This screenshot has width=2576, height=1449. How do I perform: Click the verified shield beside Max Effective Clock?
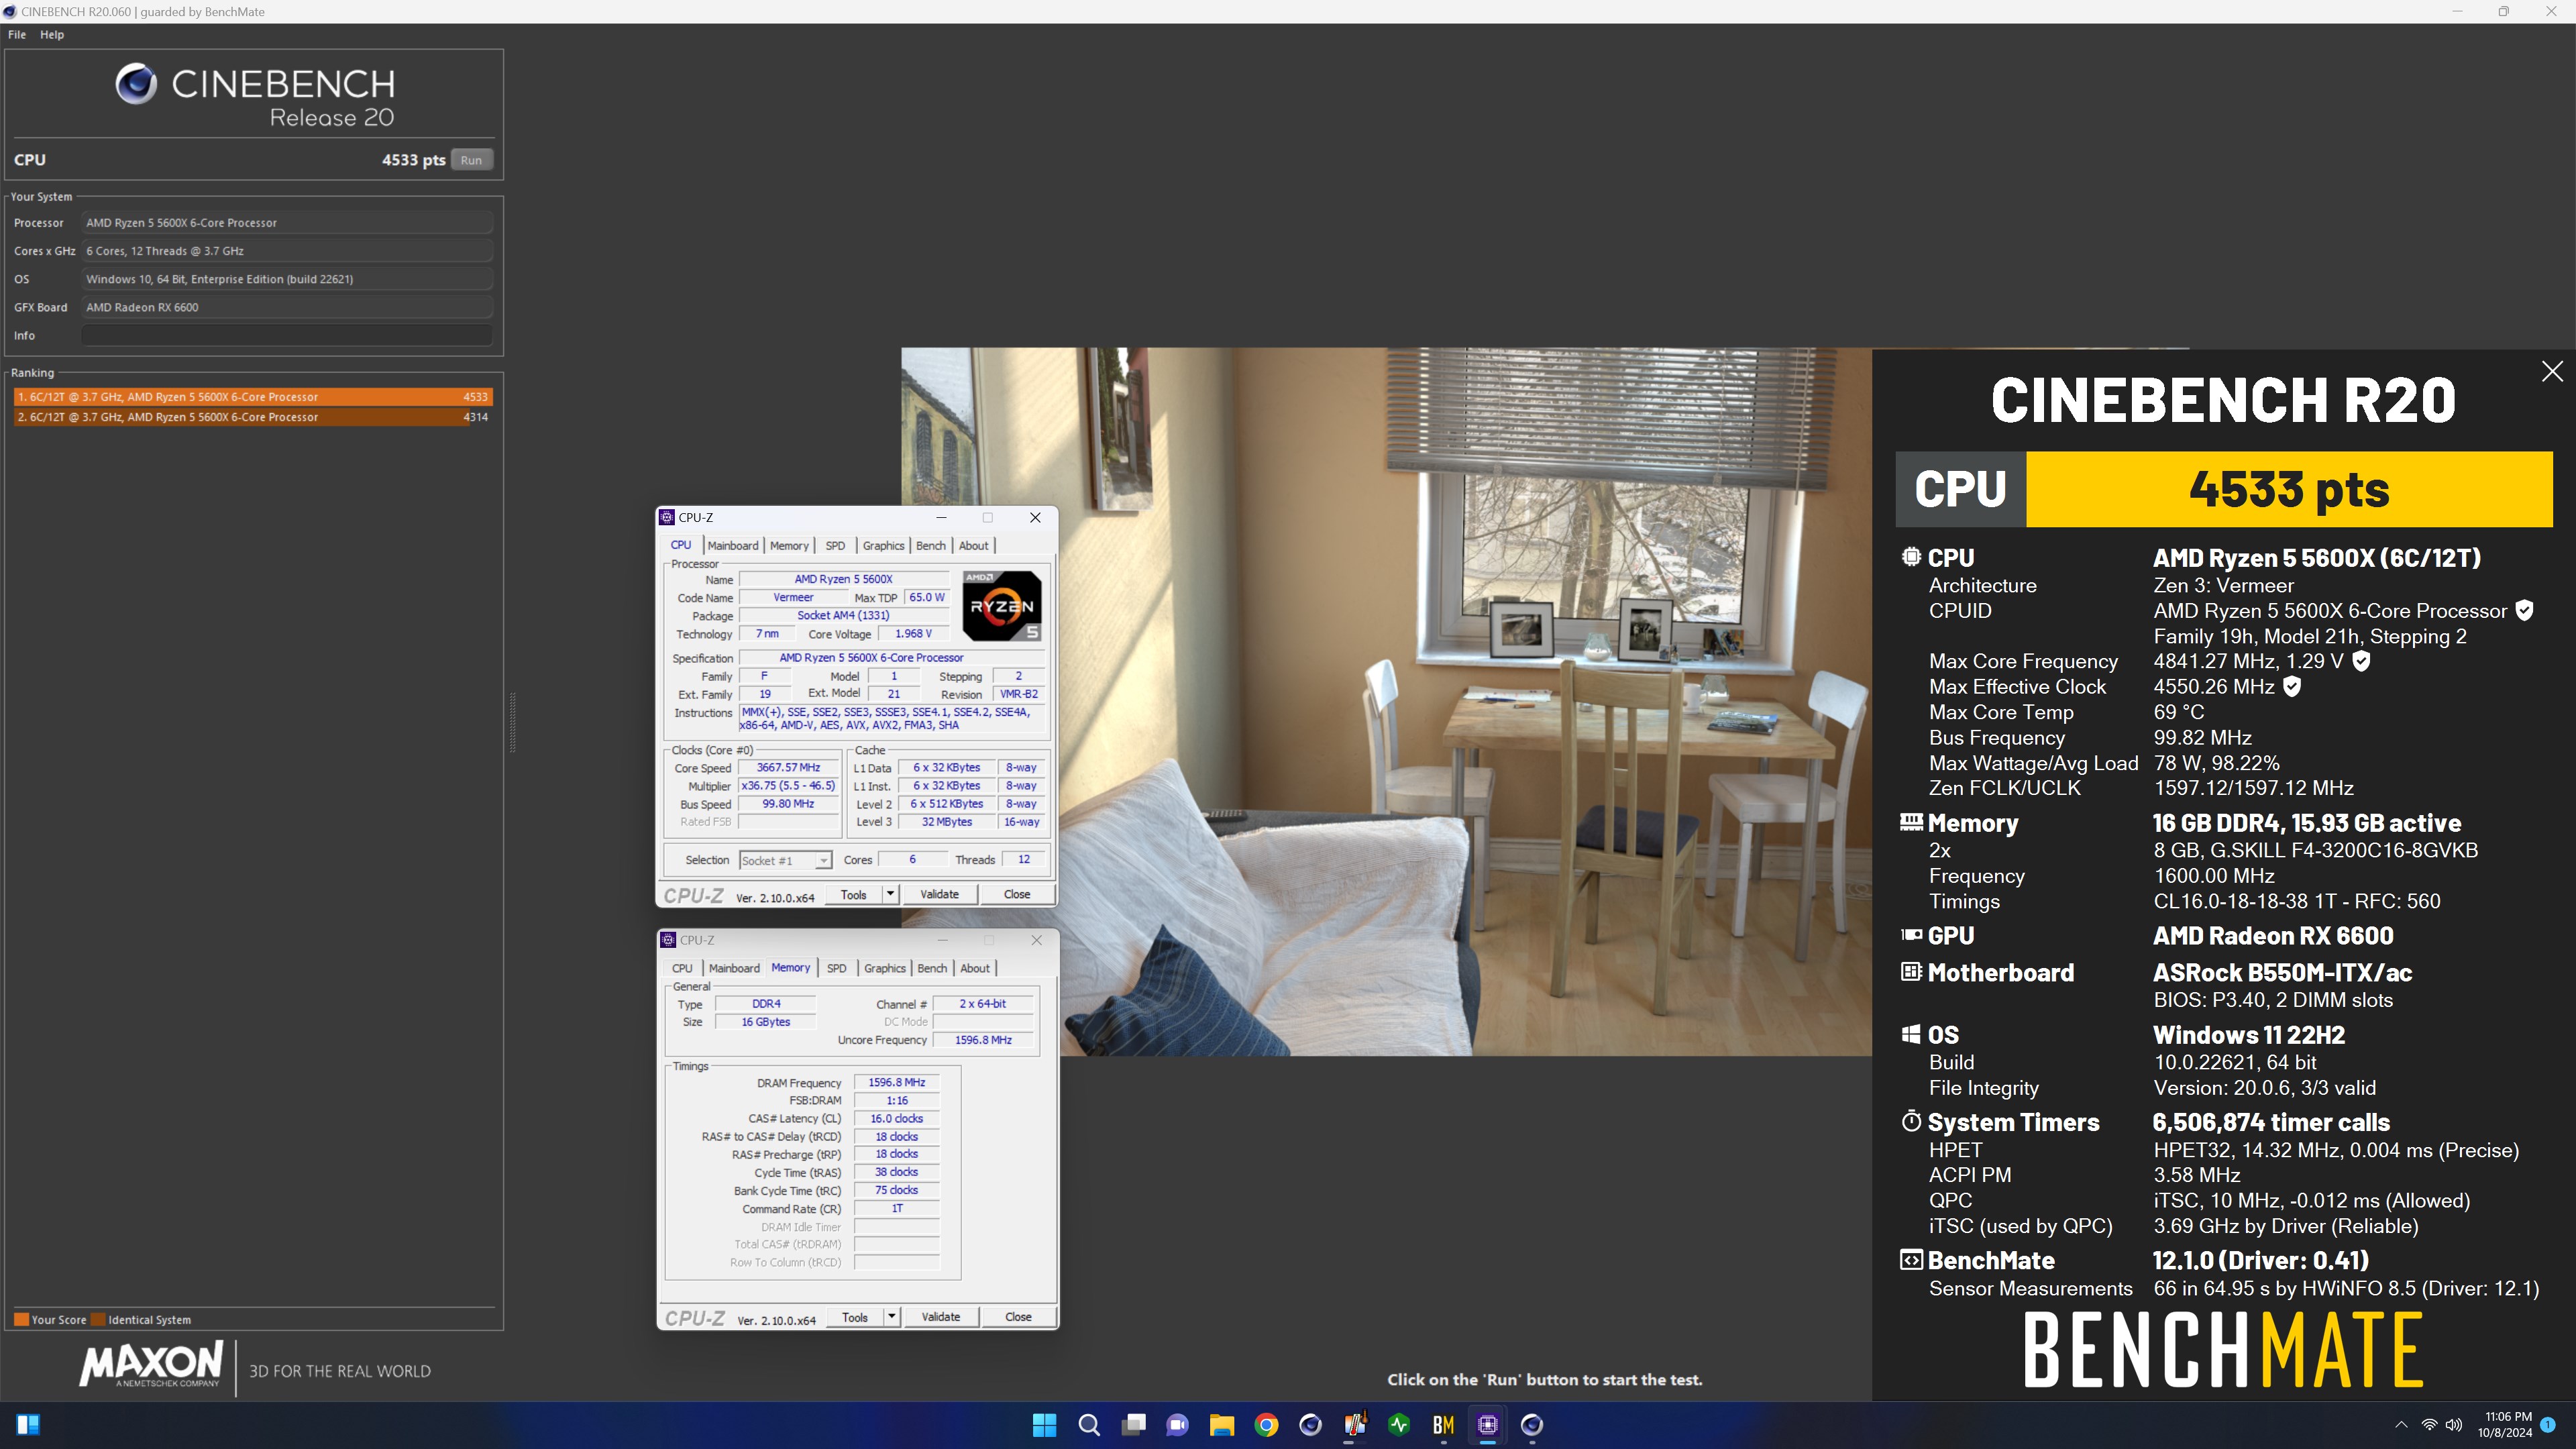(x=2292, y=687)
